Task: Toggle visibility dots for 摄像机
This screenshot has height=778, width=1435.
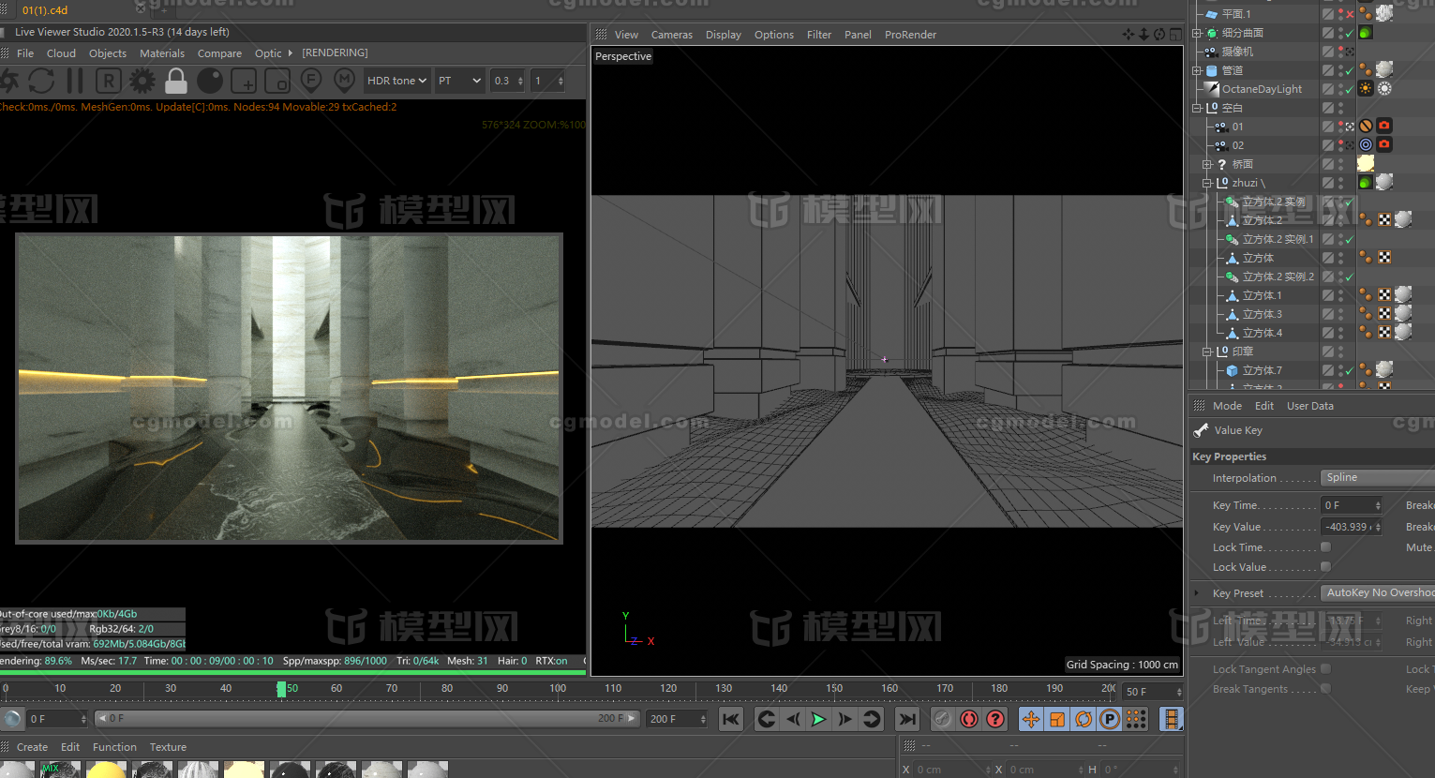Action: (x=1340, y=52)
